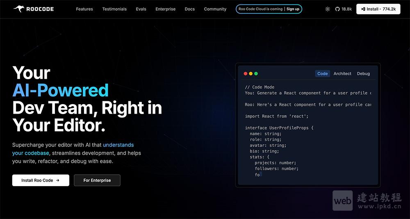Click the avatar: string; line

tap(268, 145)
